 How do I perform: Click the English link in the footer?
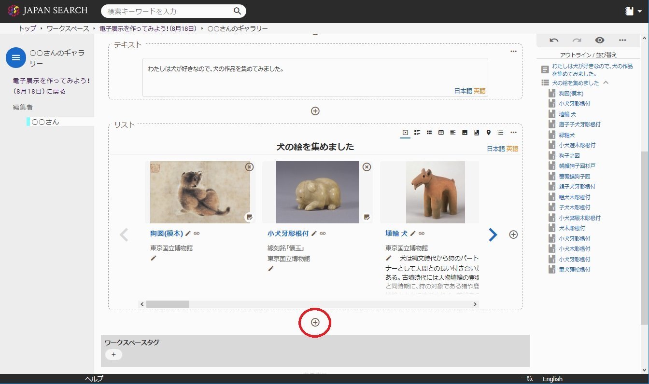pyautogui.click(x=552, y=379)
